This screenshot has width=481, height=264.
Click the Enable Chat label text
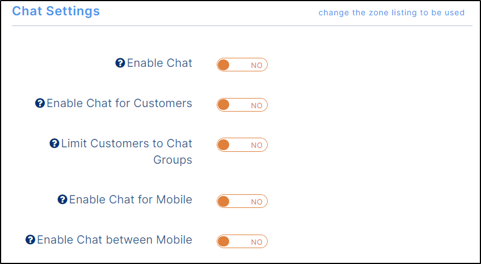point(159,63)
